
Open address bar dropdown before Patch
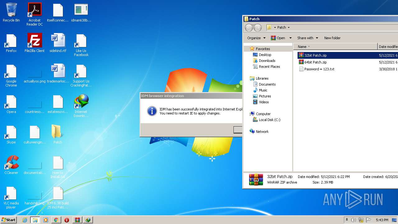pyautogui.click(x=275, y=27)
